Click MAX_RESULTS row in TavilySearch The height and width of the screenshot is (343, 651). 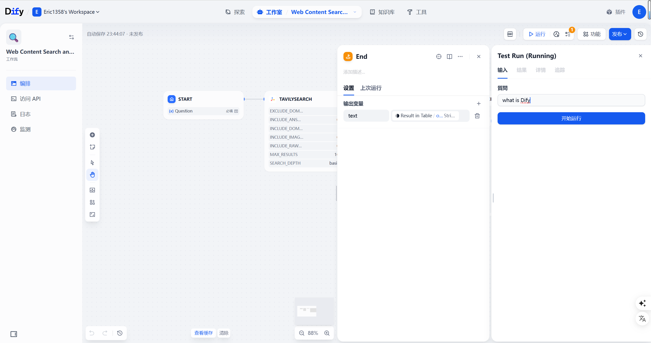pos(303,154)
